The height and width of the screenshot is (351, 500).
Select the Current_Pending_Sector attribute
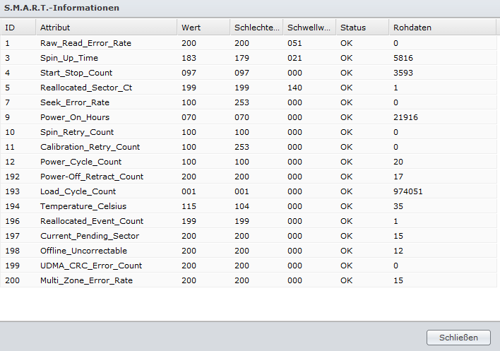90,236
